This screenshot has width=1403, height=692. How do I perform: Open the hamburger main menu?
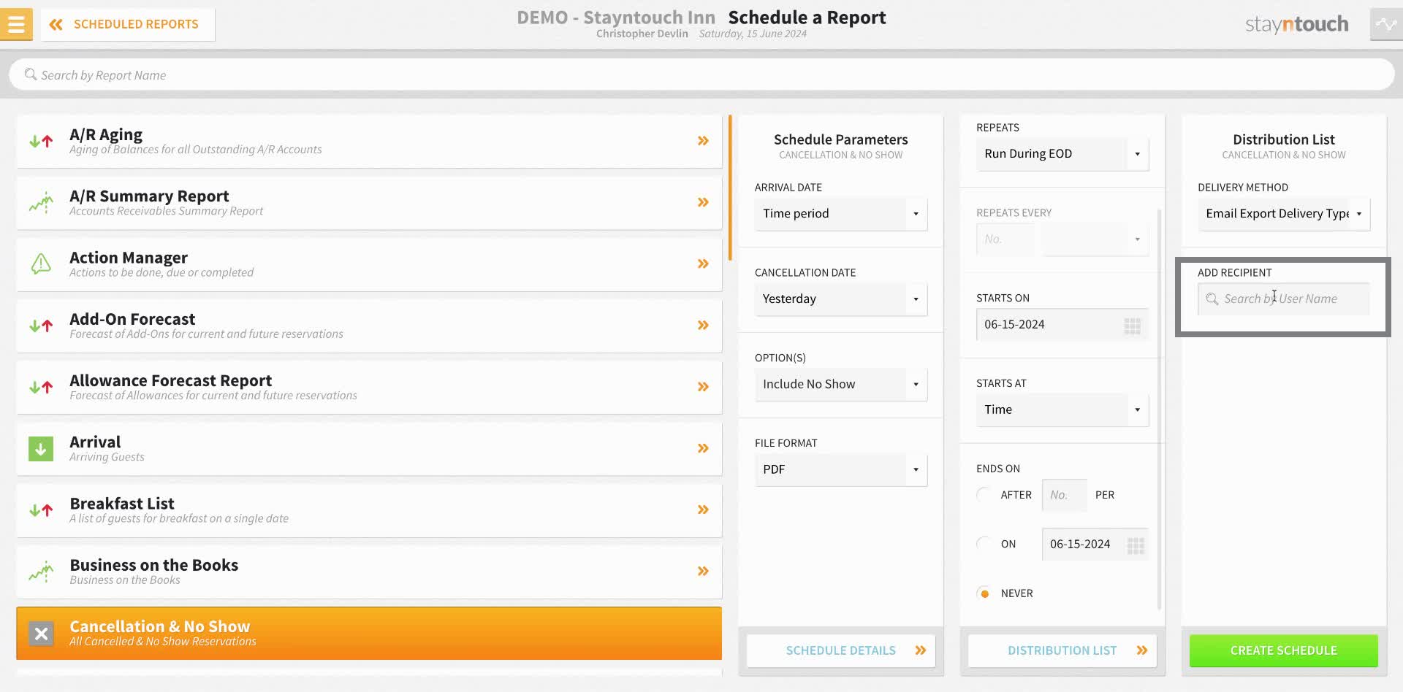click(16, 24)
